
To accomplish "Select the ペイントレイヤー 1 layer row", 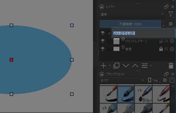I will [x=137, y=41].
